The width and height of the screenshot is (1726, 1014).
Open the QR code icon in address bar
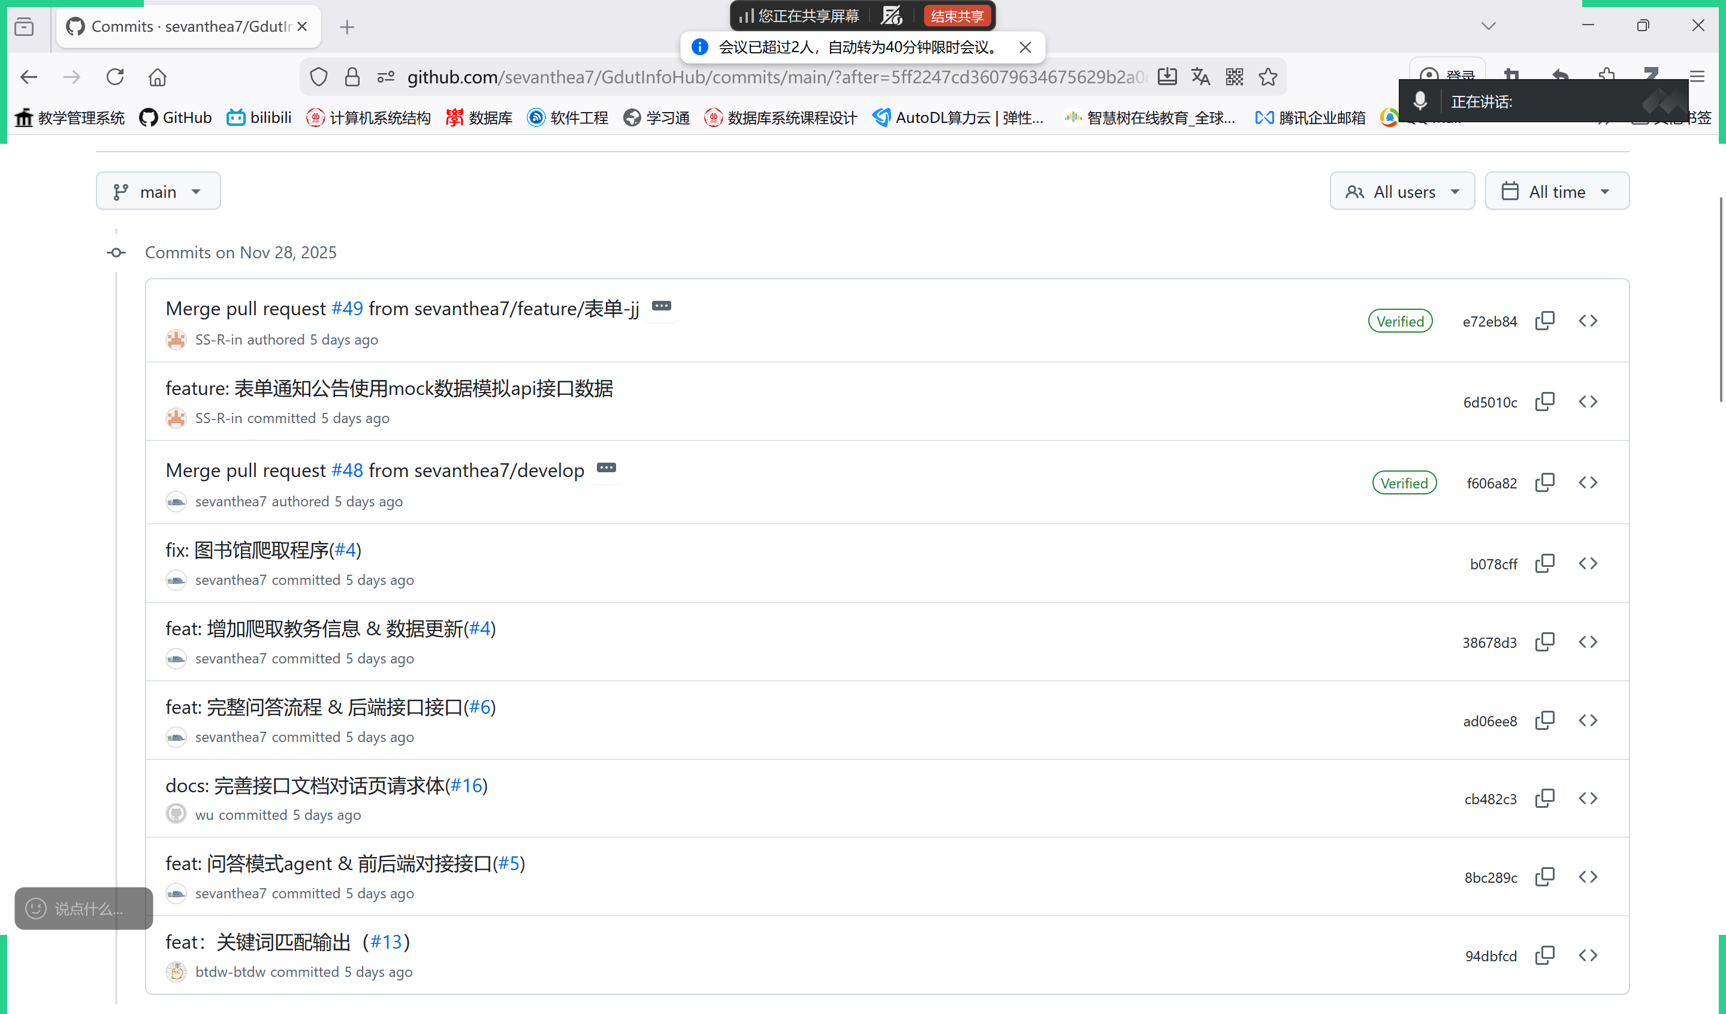pyautogui.click(x=1234, y=77)
